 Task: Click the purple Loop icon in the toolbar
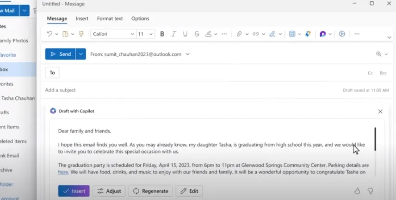pyautogui.click(x=322, y=34)
